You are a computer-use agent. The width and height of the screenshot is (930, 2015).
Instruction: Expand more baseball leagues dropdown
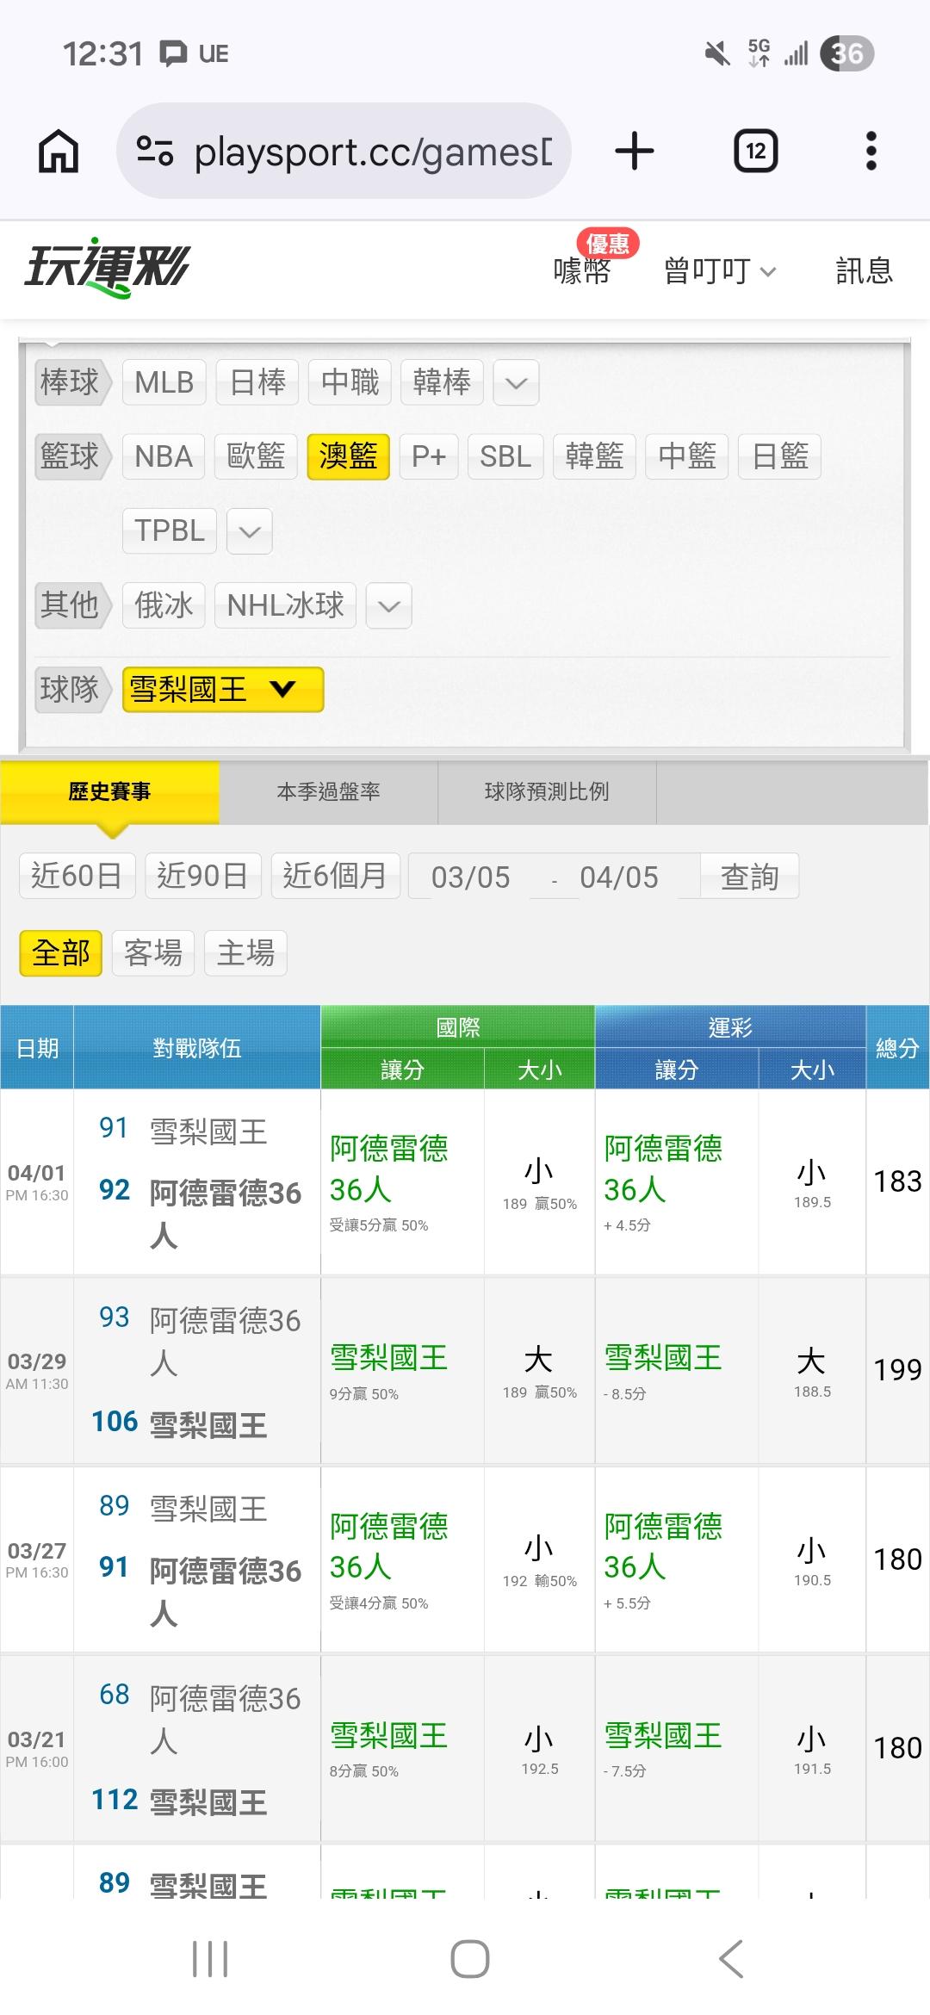[x=516, y=382]
